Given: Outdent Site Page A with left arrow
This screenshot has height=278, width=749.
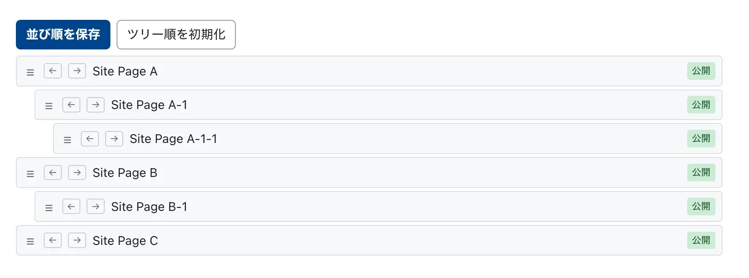Looking at the screenshot, I should click(x=53, y=71).
